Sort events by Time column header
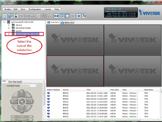162x122 pixels. click(x=88, y=90)
